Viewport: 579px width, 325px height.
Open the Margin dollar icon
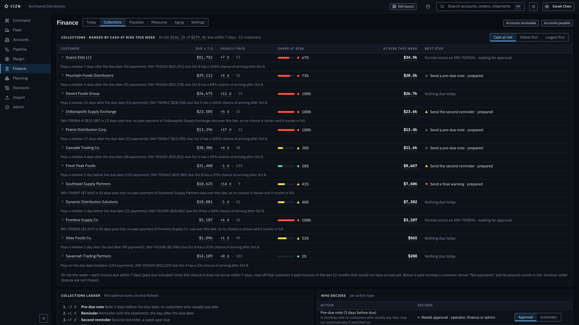click(7, 59)
